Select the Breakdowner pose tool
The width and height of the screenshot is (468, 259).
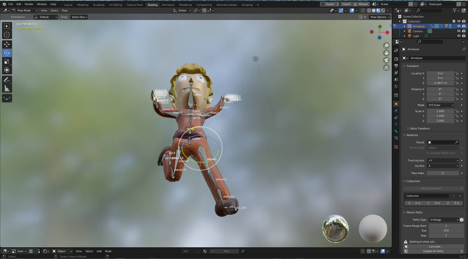(x=7, y=98)
